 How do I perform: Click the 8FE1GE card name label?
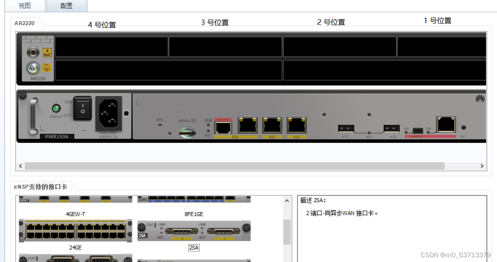coord(194,214)
